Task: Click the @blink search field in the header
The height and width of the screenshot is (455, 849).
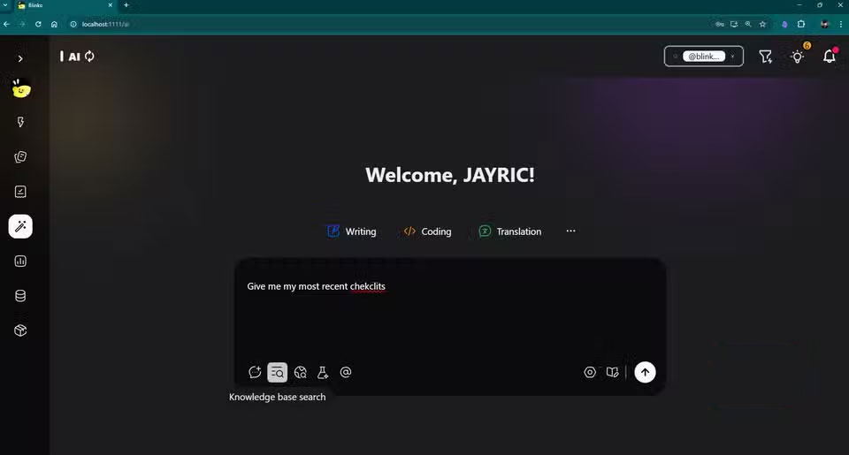Action: pos(703,57)
